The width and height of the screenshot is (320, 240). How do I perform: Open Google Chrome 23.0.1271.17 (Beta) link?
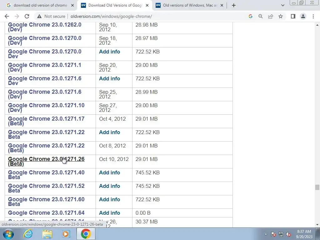click(x=46, y=121)
